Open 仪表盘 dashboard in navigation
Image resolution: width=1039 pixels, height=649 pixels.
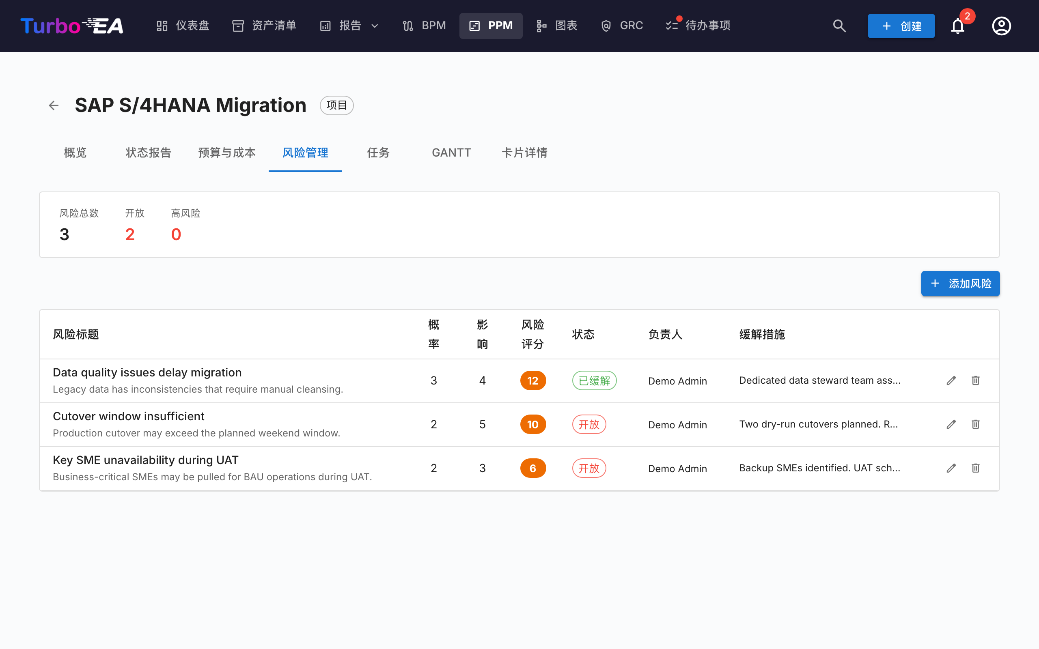(183, 26)
